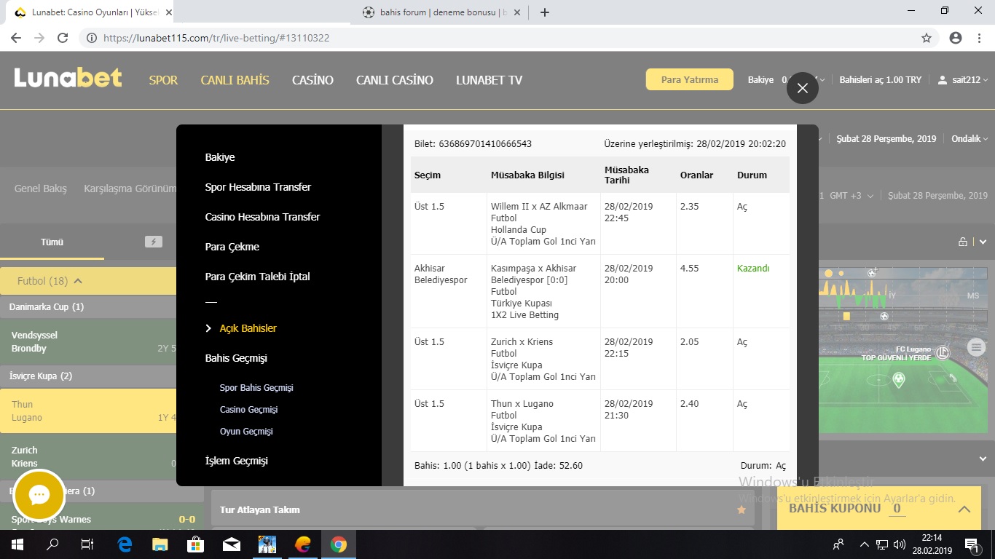Open the Chrome profile icon
The width and height of the screenshot is (995, 559).
point(956,38)
